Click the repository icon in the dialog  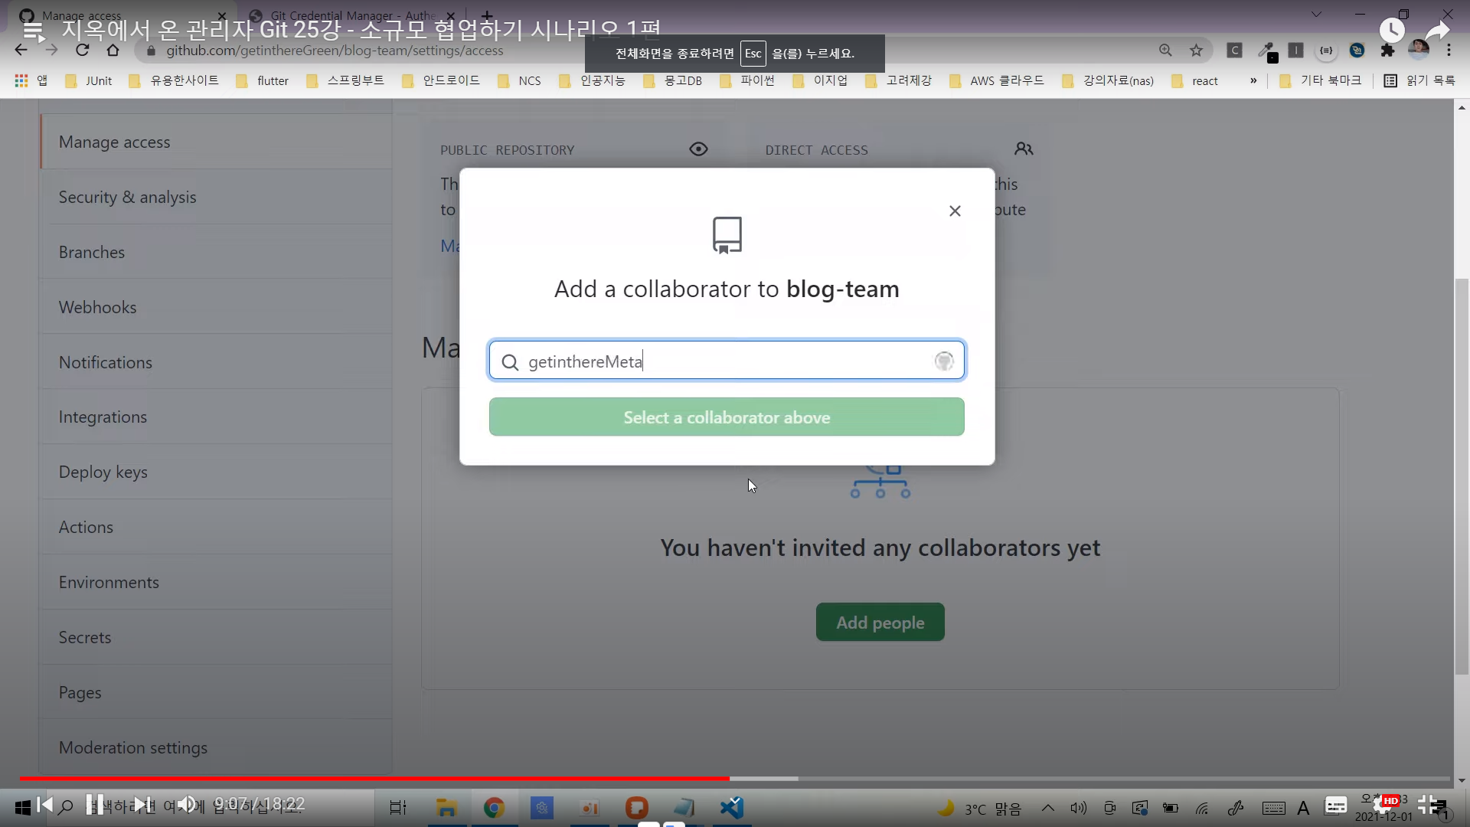[x=727, y=234]
